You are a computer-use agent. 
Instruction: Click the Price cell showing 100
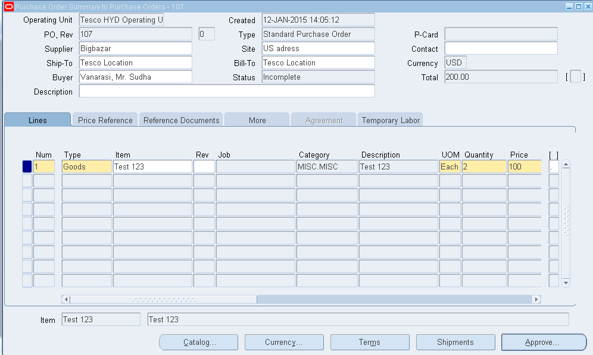click(524, 166)
